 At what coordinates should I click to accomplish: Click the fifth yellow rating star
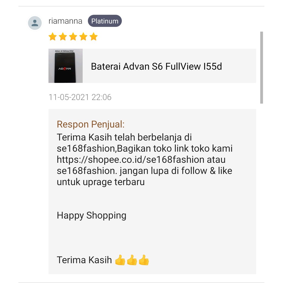pyautogui.click(x=94, y=37)
